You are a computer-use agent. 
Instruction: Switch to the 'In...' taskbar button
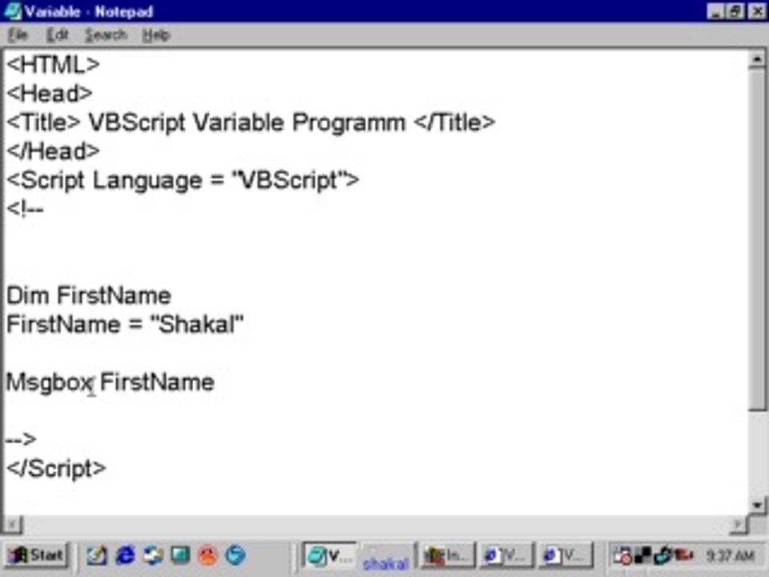click(447, 556)
